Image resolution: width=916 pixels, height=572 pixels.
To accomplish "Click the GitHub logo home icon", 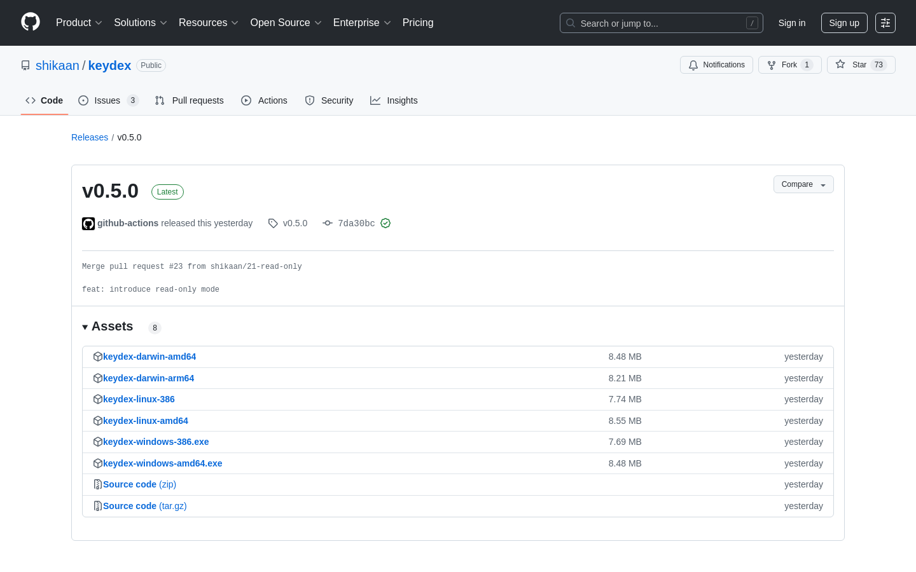I will coord(31,22).
